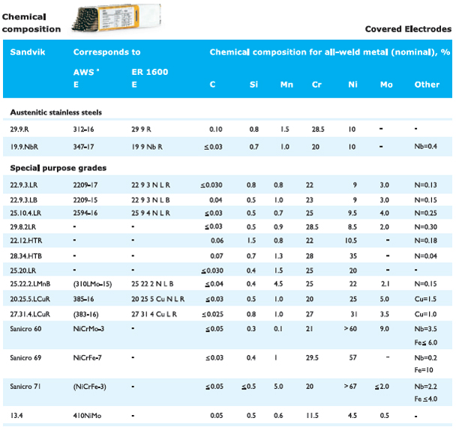This screenshot has height=430, width=456.
Task: Click the 'ER 1600' column header
Action: pyautogui.click(x=150, y=72)
